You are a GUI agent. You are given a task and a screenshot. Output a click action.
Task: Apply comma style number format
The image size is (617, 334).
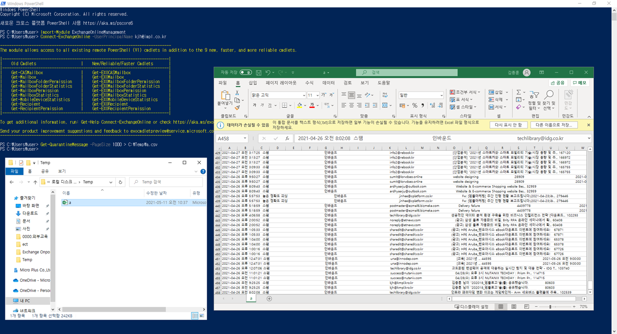tap(423, 105)
